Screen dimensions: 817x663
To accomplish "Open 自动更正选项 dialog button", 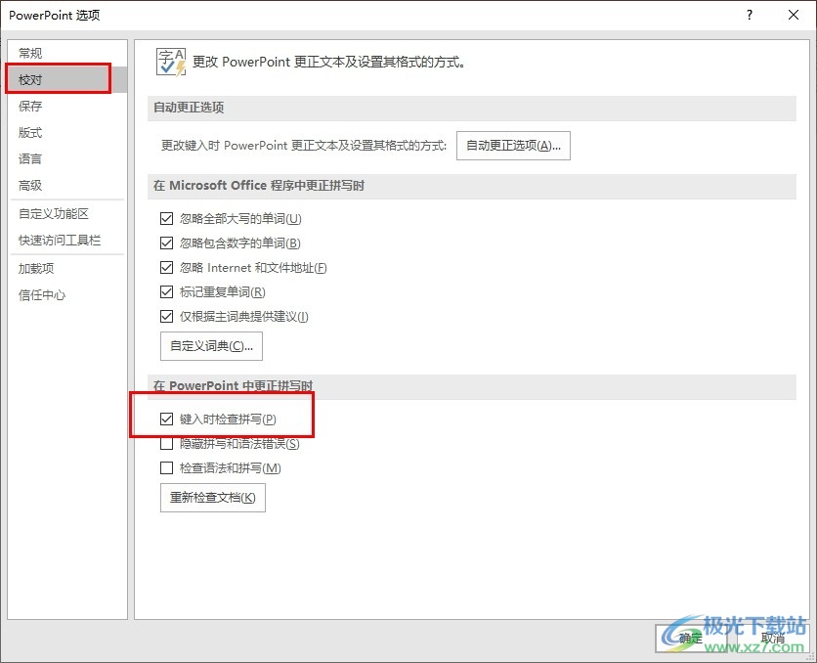I will [x=513, y=146].
